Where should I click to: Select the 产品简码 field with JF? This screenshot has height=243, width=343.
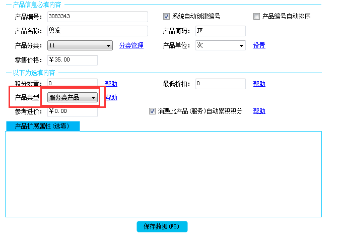coord(220,31)
